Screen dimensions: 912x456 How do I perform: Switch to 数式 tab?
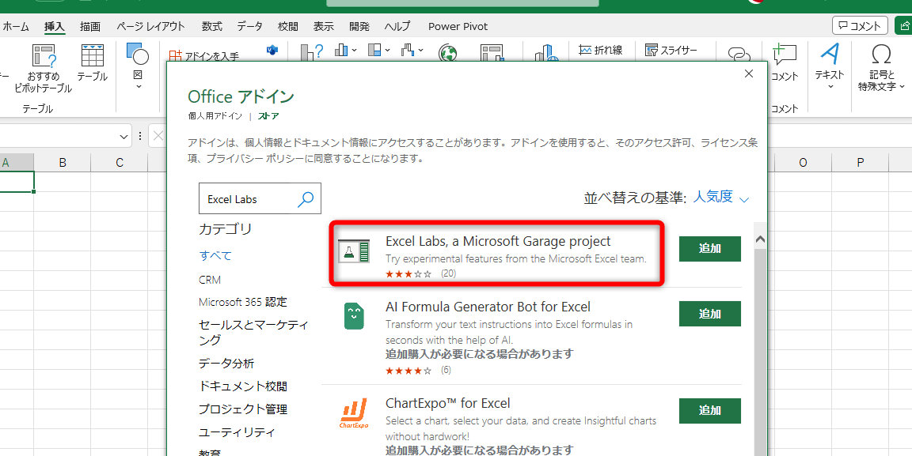(x=211, y=26)
